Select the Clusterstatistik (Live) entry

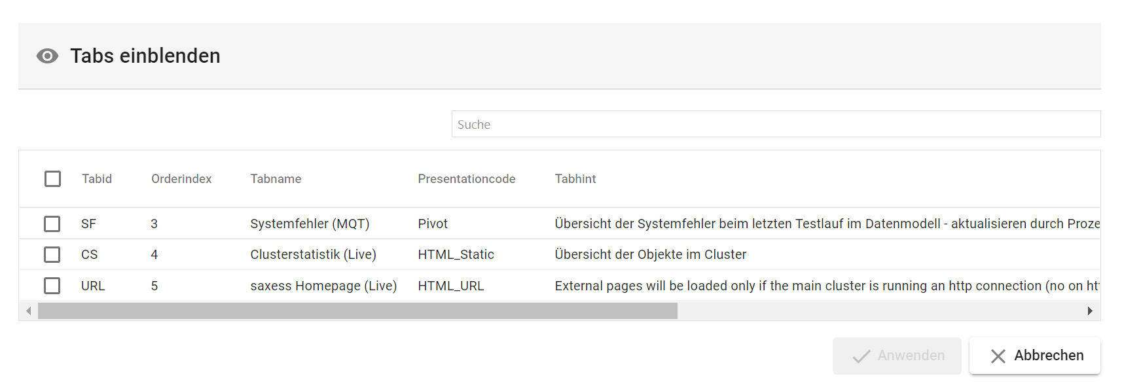coord(313,254)
